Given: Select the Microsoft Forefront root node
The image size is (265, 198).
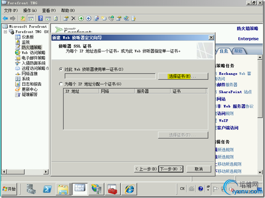Looking at the screenshot, I should (28, 26).
